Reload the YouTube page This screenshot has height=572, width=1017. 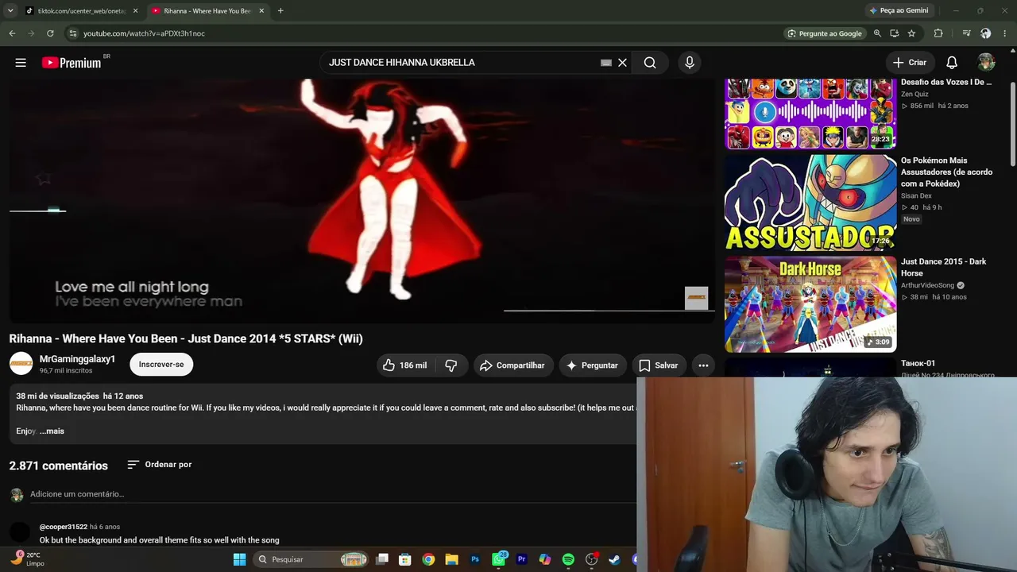(50, 33)
